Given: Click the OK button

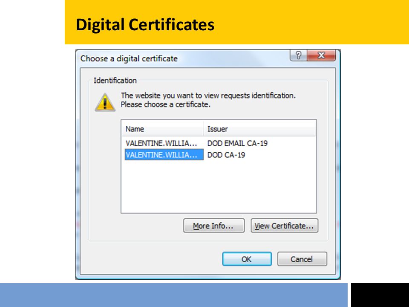Looking at the screenshot, I should (x=247, y=259).
